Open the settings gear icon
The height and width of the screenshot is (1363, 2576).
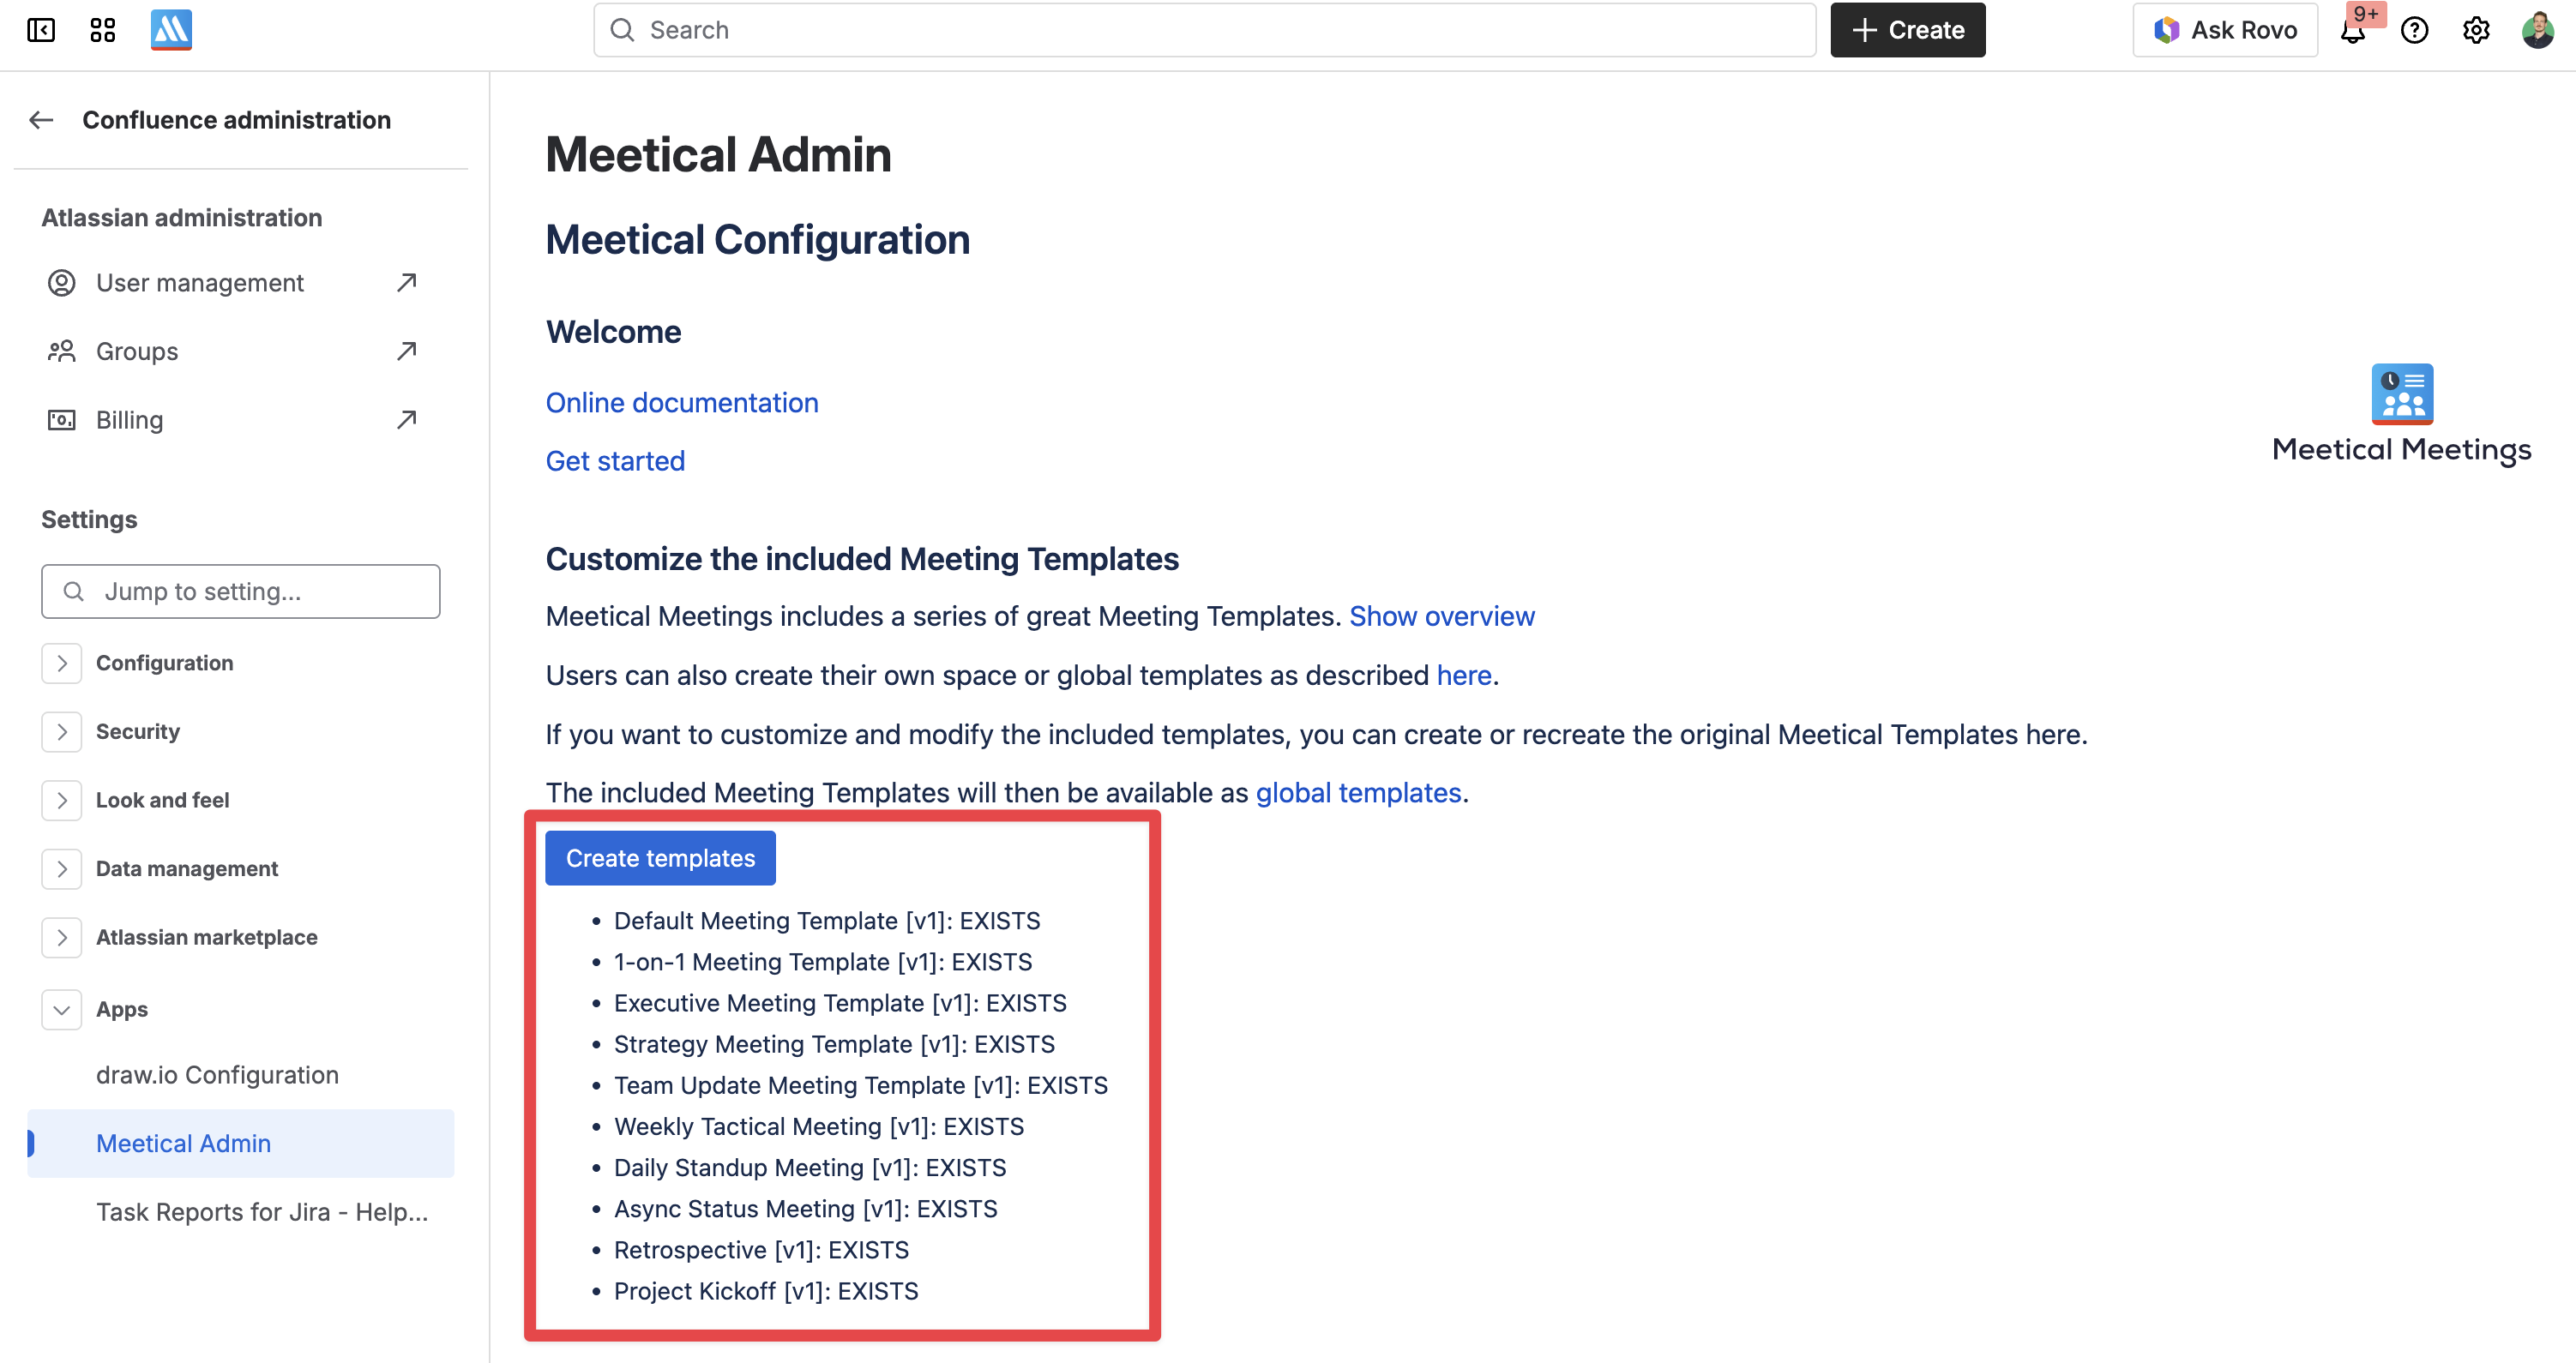pyautogui.click(x=2476, y=30)
